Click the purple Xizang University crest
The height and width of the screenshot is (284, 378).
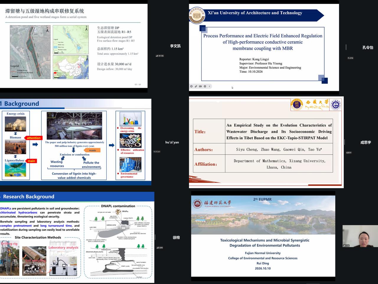click(x=297, y=104)
